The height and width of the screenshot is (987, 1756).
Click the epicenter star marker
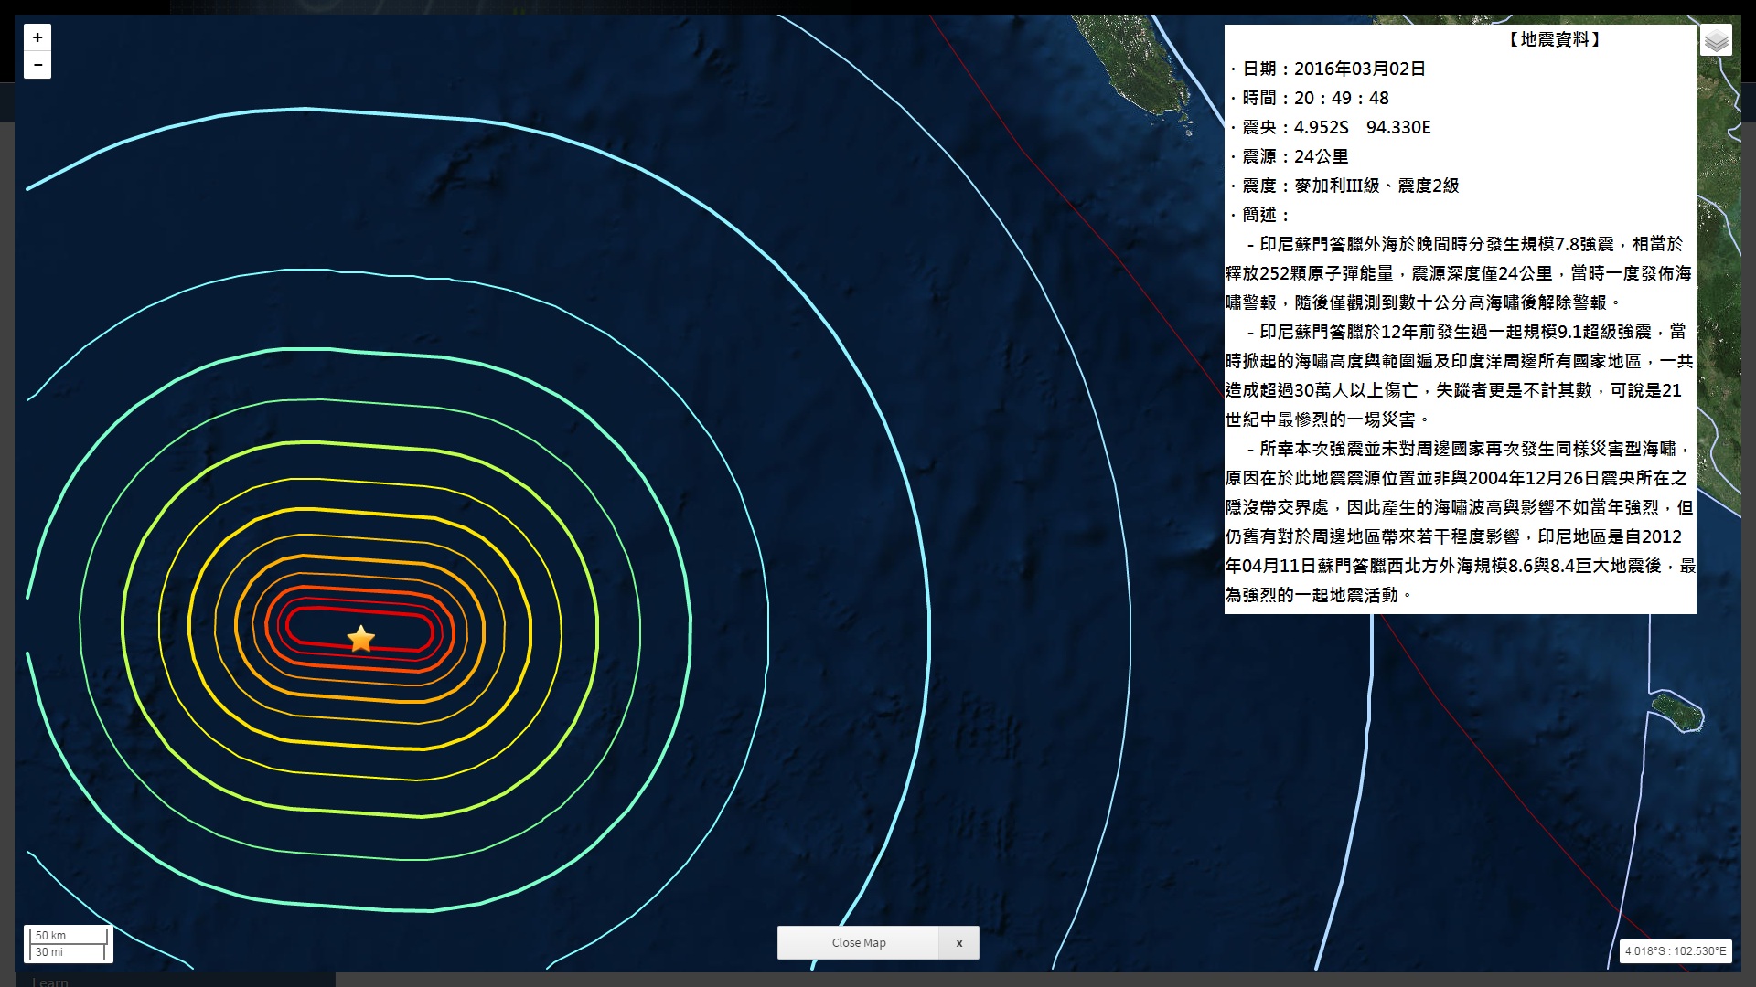[x=361, y=638]
